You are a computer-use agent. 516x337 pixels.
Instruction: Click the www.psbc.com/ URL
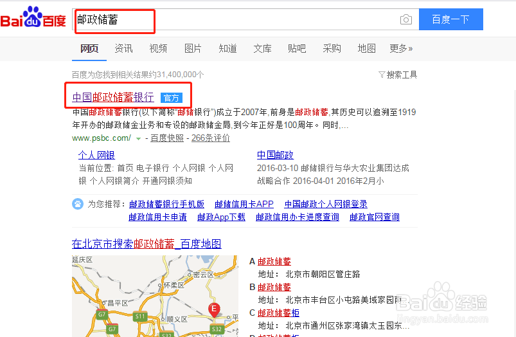(102, 138)
